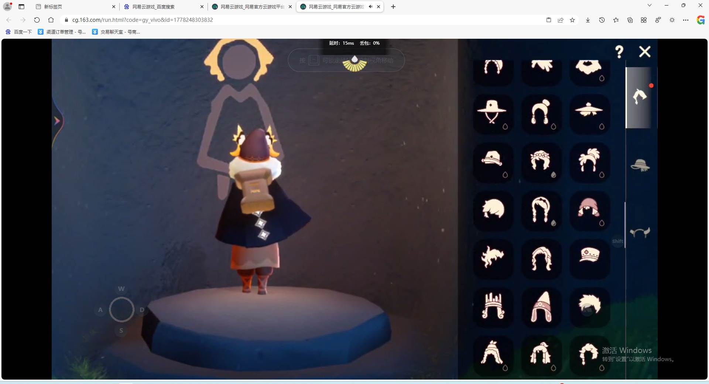Pick the feathery updo with two hanging strands
The width and height of the screenshot is (709, 384).
click(x=589, y=162)
